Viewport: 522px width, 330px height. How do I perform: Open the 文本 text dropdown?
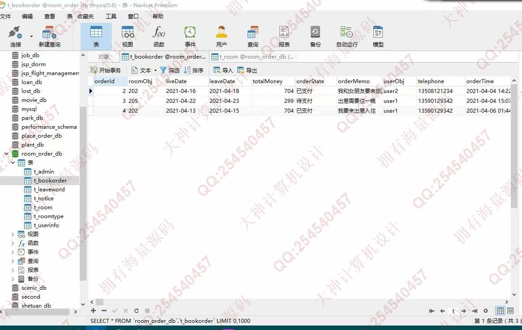[144, 70]
